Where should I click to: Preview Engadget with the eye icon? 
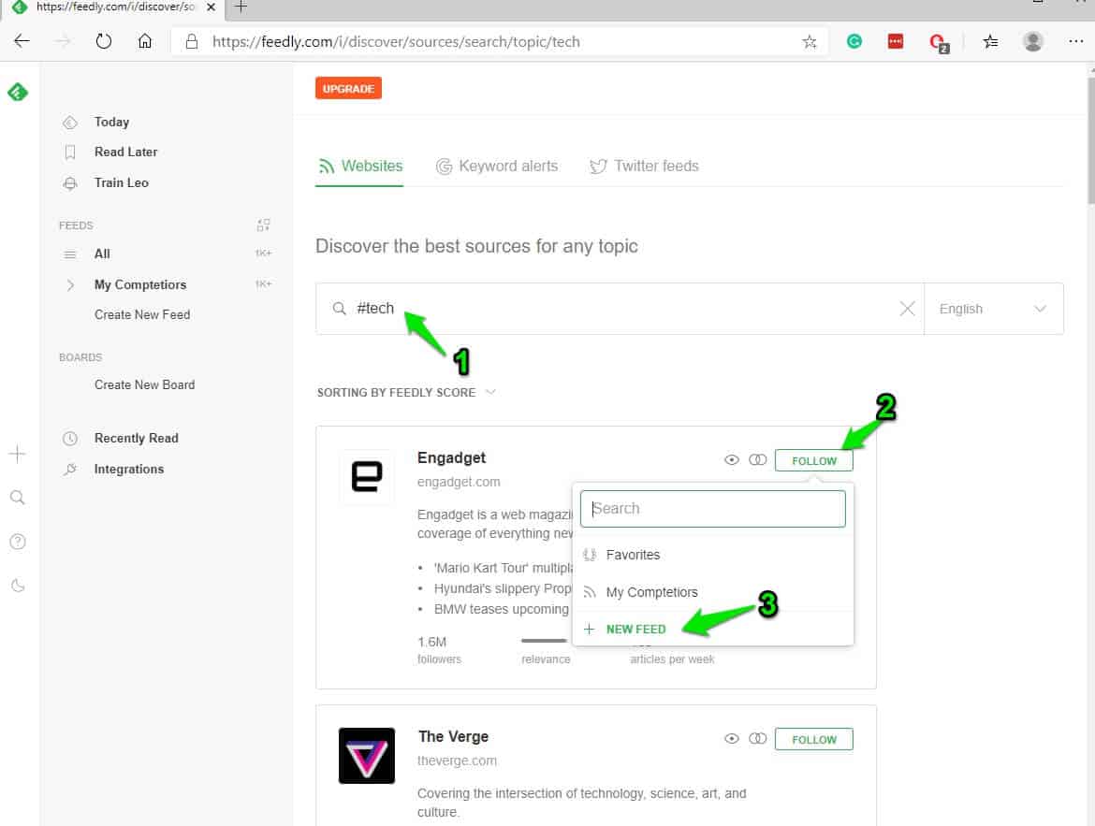tap(731, 460)
